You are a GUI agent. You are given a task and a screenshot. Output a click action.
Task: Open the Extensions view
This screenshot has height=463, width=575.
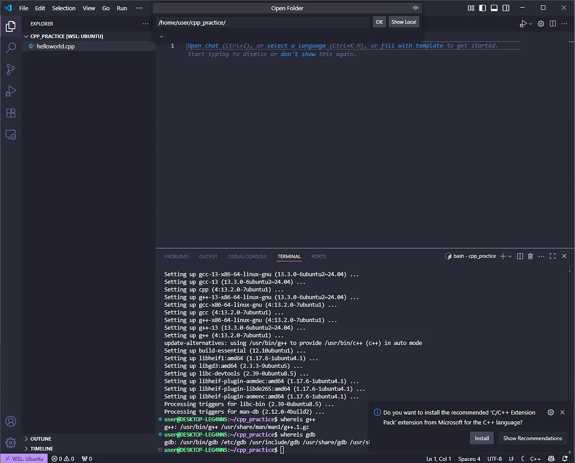(10, 113)
